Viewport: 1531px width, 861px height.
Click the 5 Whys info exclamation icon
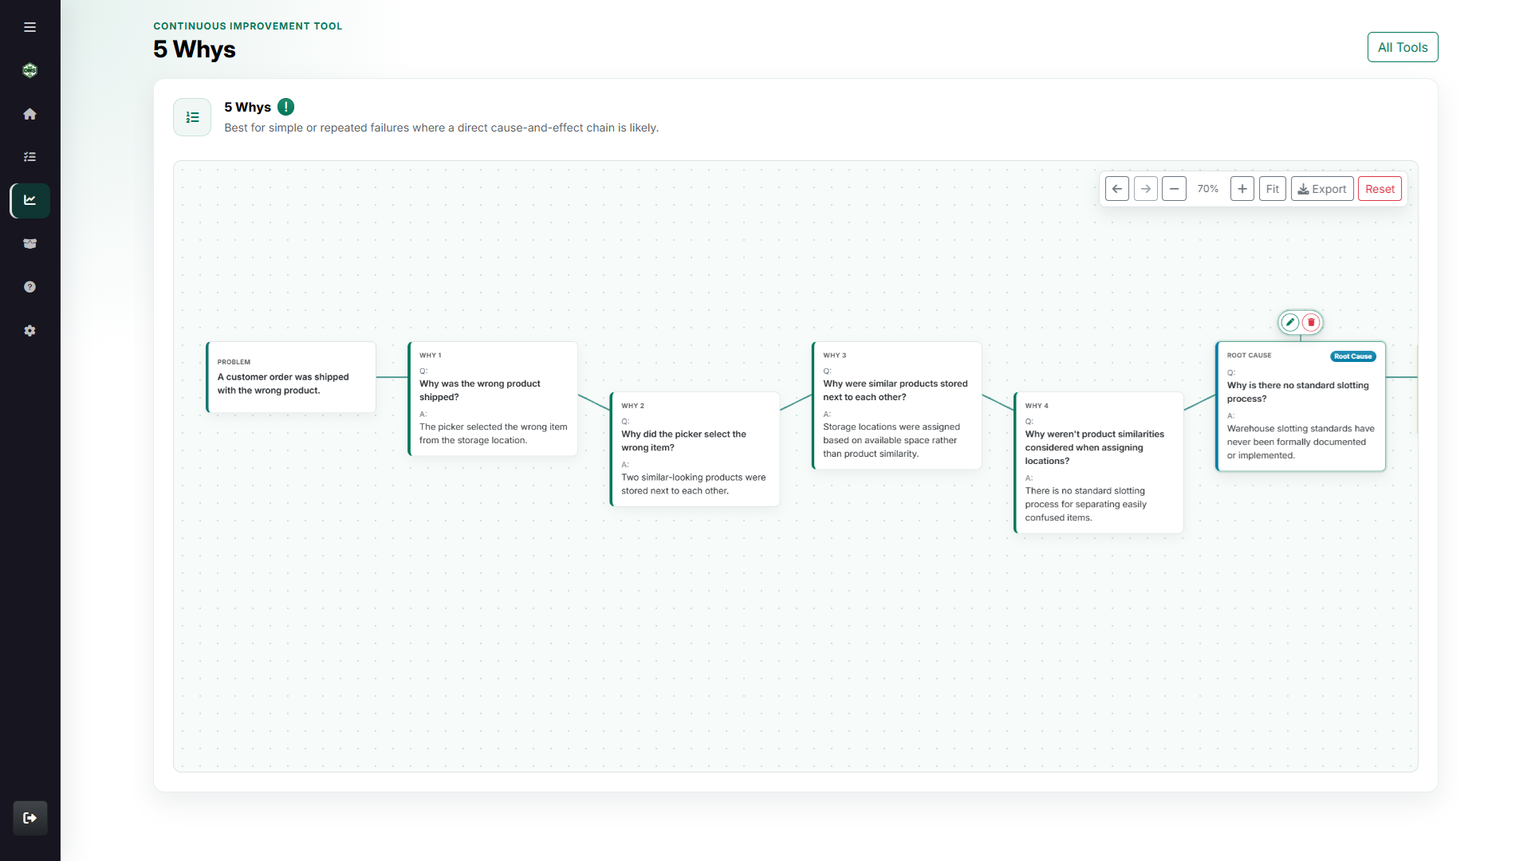(286, 107)
